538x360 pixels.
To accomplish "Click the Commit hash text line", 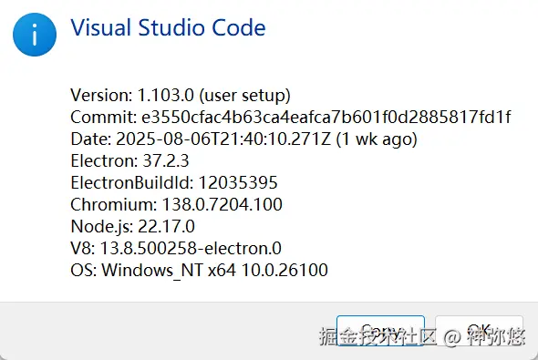I will tap(291, 117).
